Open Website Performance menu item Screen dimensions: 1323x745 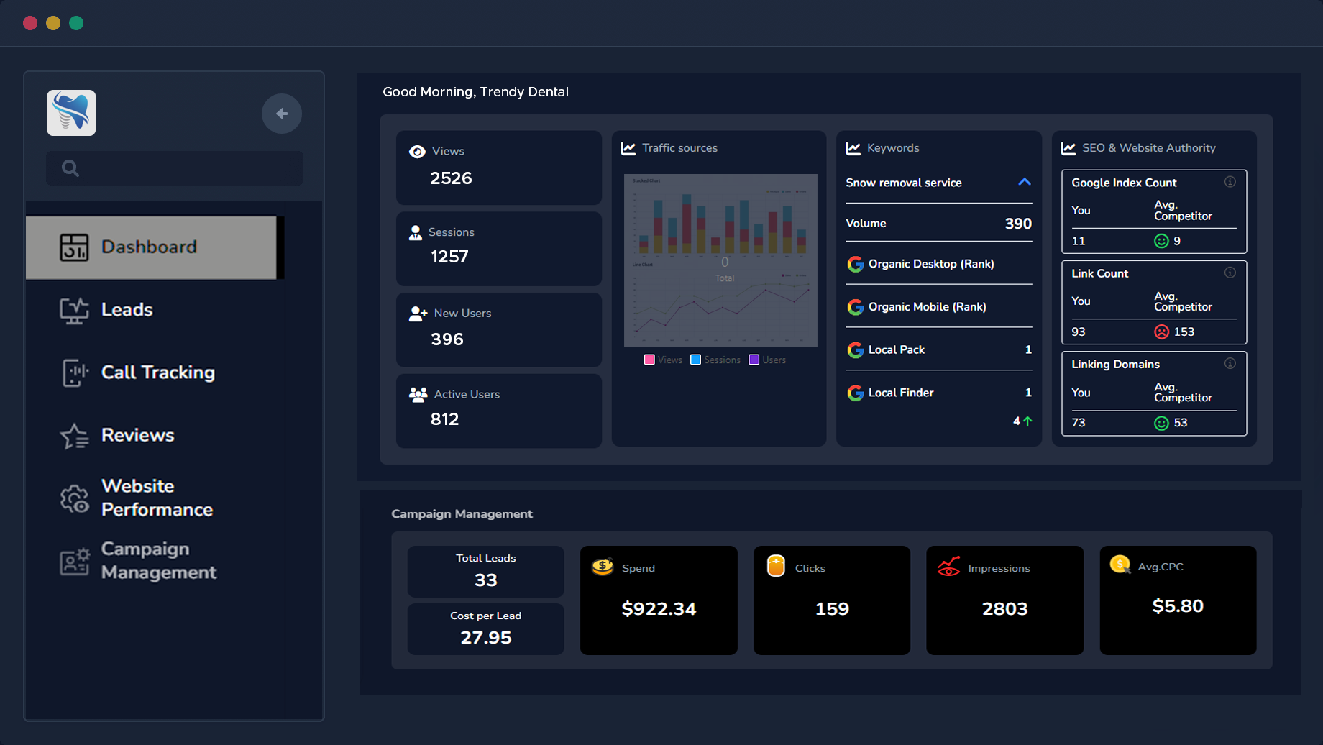click(157, 498)
